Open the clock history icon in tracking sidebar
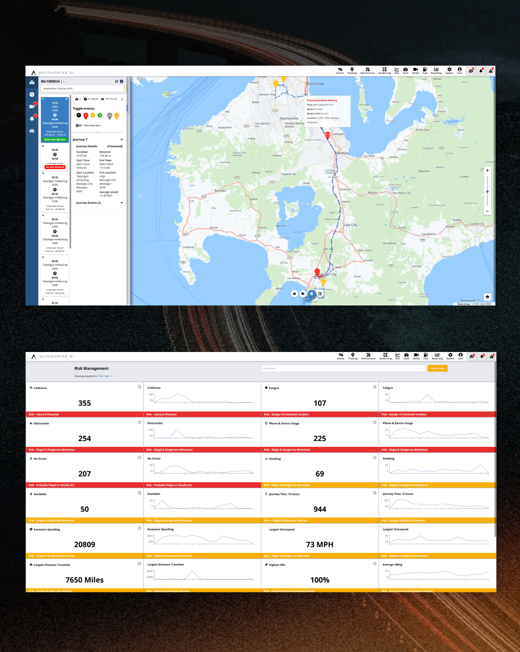Image resolution: width=520 pixels, height=652 pixels. point(32,94)
